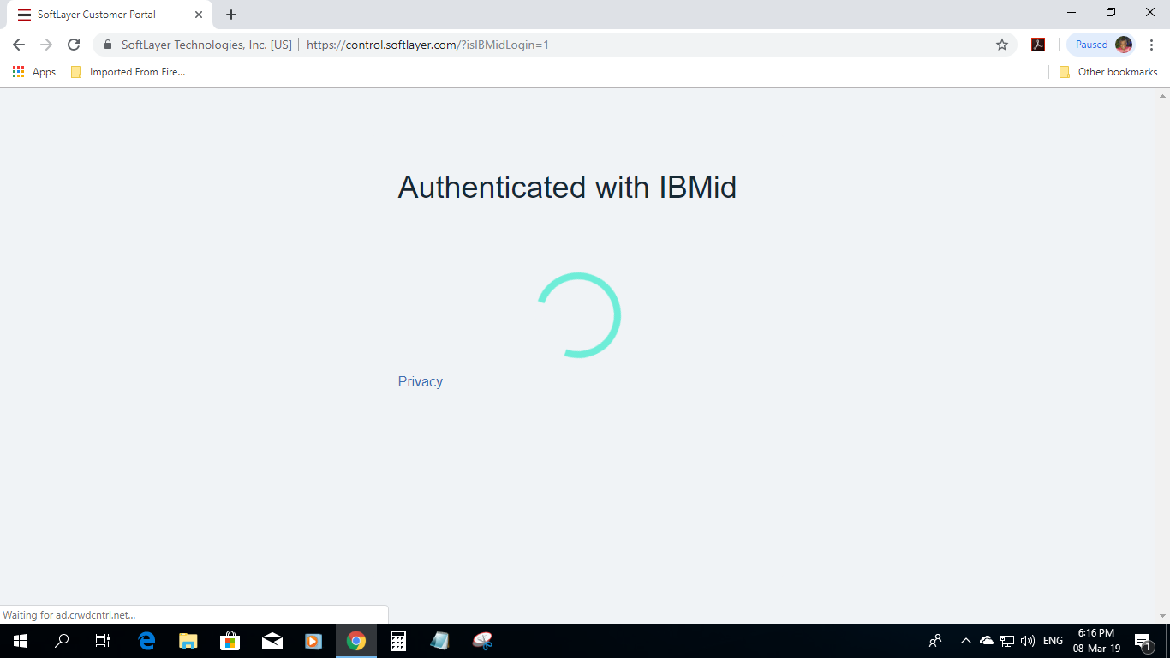Restore down the Chrome window
Image resolution: width=1170 pixels, height=658 pixels.
[x=1111, y=13]
